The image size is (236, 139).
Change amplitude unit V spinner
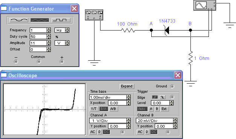point(67,43)
